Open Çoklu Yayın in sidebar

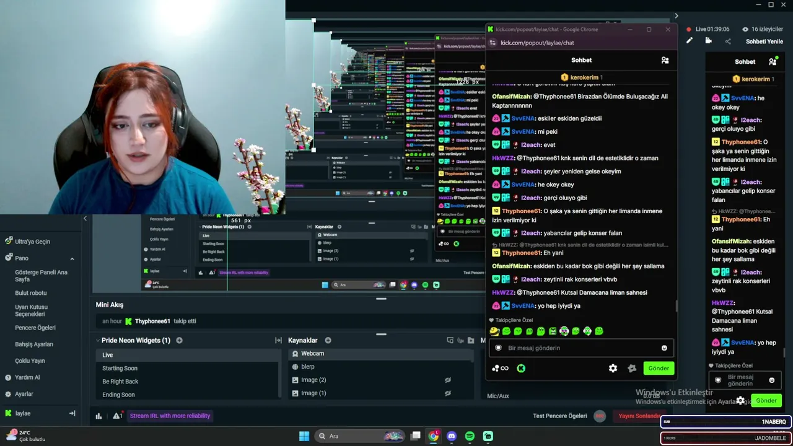pyautogui.click(x=30, y=361)
